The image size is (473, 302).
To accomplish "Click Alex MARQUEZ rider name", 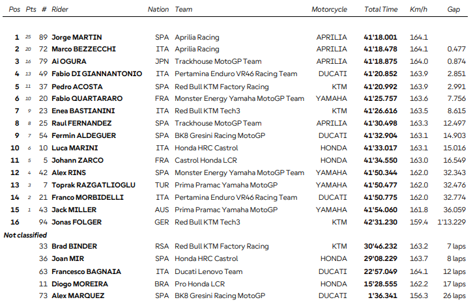I will (x=78, y=296).
